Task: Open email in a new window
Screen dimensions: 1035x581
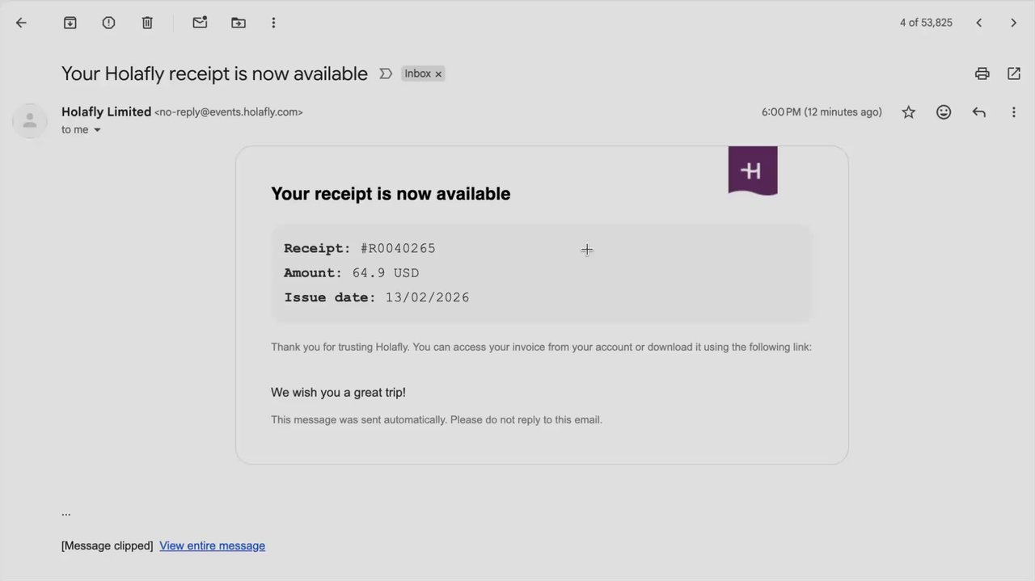Action: pos(1014,74)
